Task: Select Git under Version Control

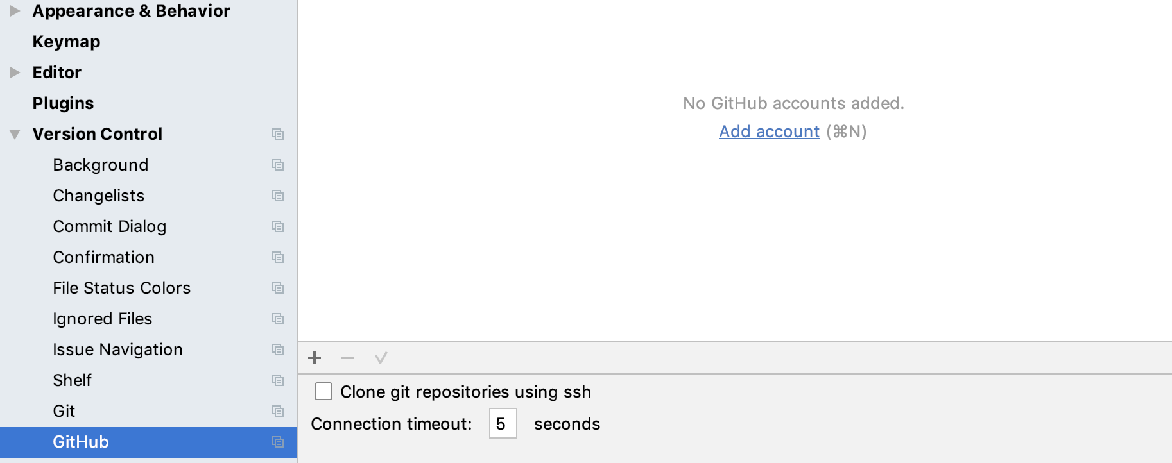Action: 64,411
